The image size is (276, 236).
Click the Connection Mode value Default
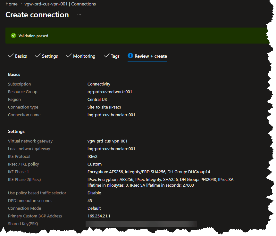94,208
